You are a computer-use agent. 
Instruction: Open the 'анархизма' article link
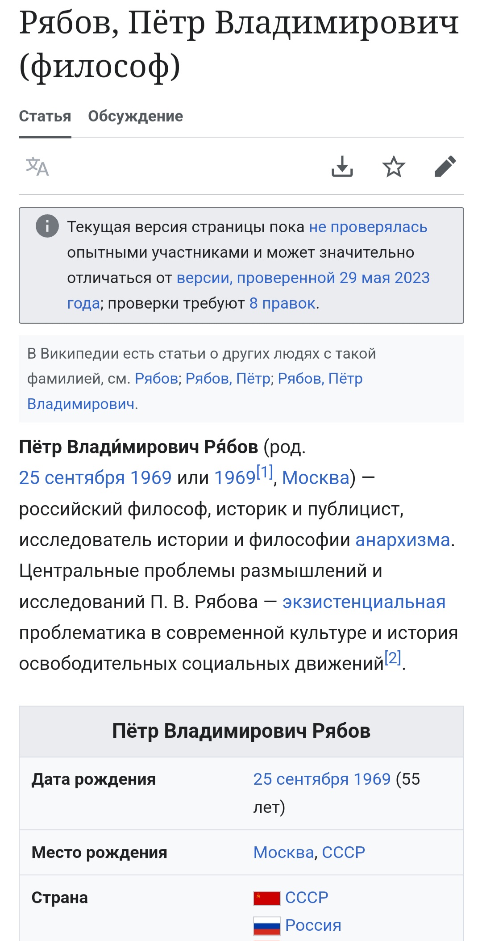[x=403, y=540]
